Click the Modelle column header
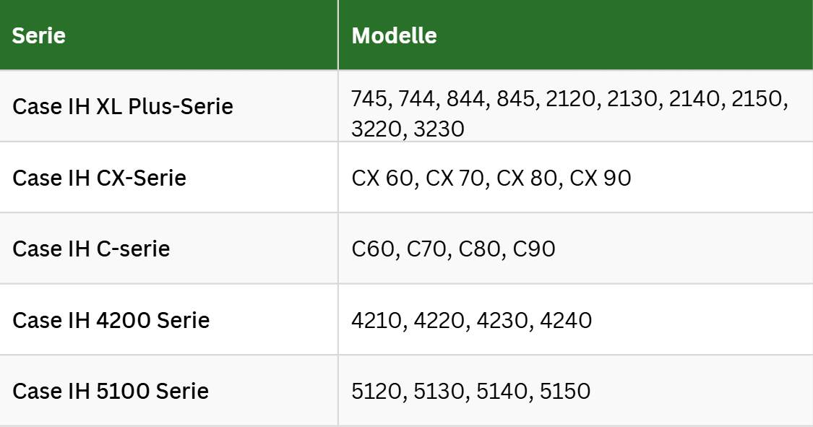Image resolution: width=813 pixels, height=427 pixels. point(394,35)
